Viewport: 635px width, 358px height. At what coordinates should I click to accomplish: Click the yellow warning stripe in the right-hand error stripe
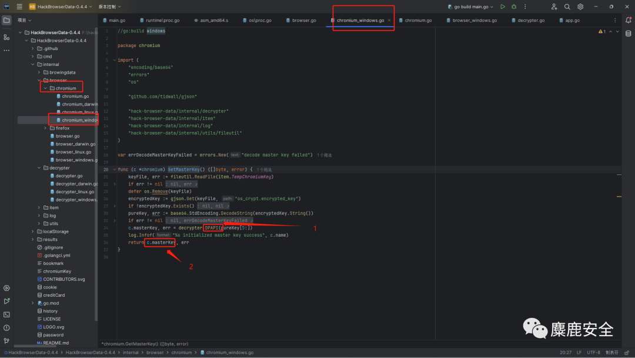pos(619,197)
